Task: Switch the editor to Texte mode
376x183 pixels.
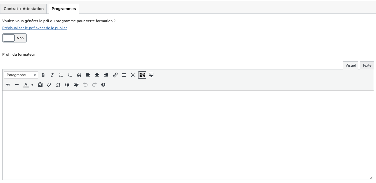Action: (367, 65)
